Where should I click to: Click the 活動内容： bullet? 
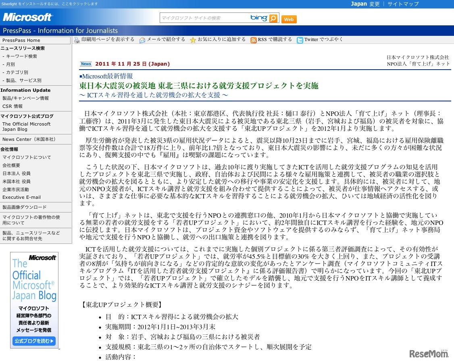point(121,357)
